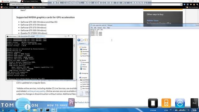Select the Tech specs Adobe Premiere tab
The width and height of the screenshot is (199, 112).
click(31, 1)
